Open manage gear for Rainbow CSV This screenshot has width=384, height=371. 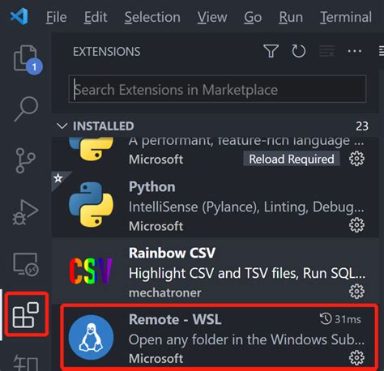pos(356,292)
